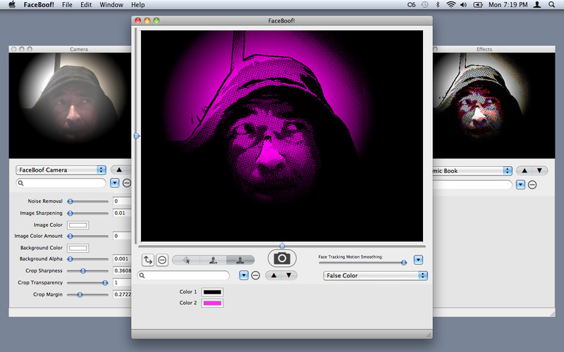This screenshot has height=352, width=564.
Task: Select the rightmost person silhouette mode
Action: pos(240,260)
